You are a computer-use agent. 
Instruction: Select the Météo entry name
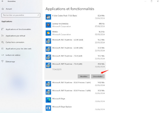55,32
